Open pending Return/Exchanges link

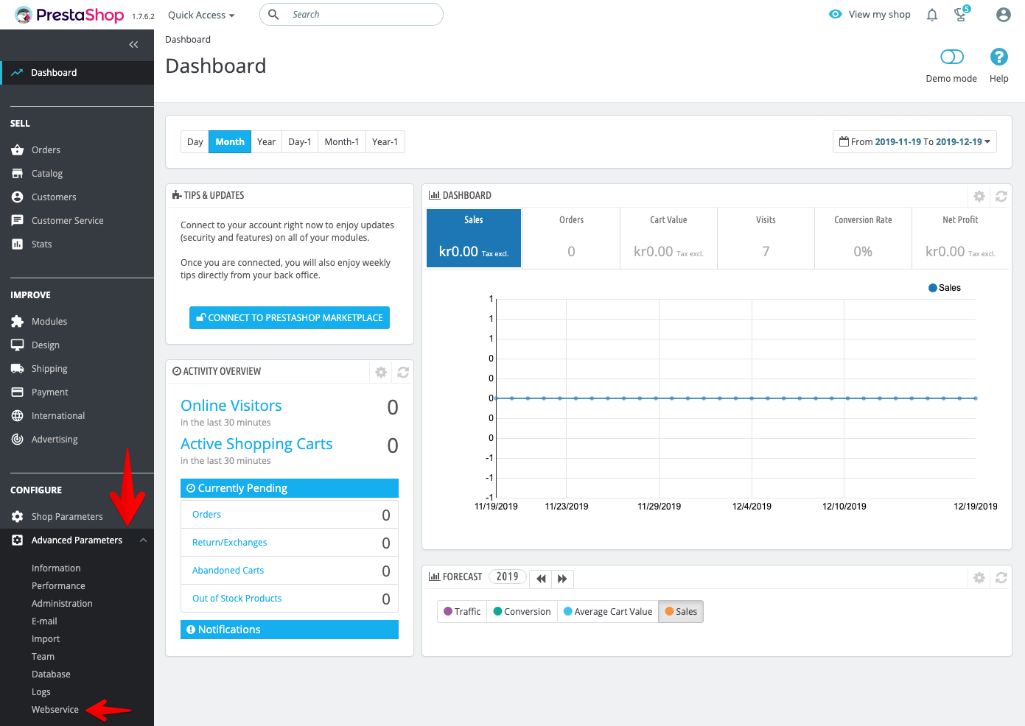click(230, 543)
